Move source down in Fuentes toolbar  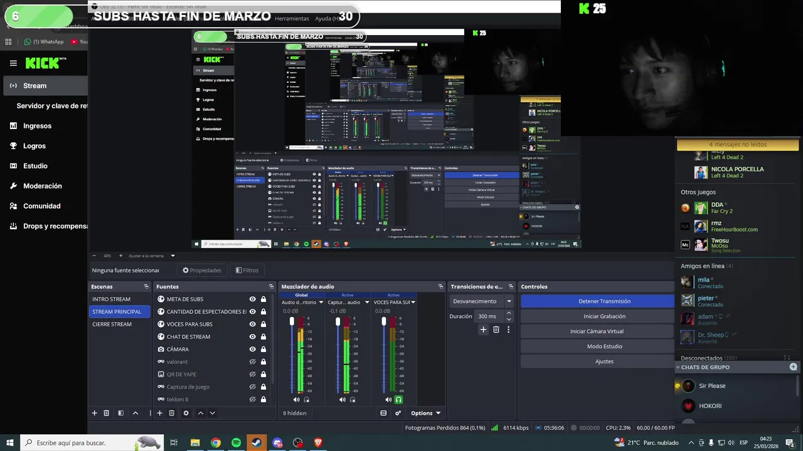click(212, 413)
